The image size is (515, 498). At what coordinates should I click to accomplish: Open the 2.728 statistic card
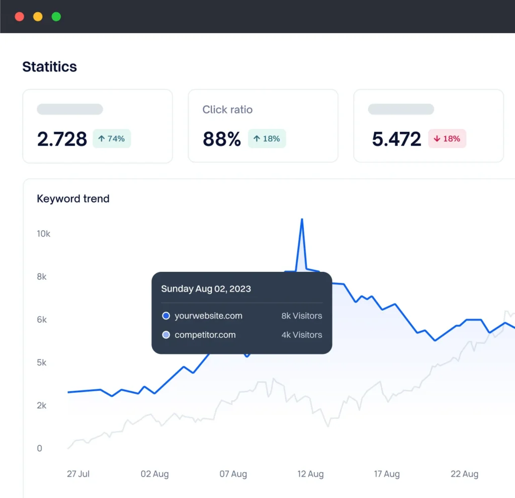click(x=97, y=126)
